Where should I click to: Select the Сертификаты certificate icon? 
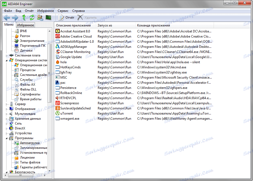pyautogui.click(x=17, y=94)
